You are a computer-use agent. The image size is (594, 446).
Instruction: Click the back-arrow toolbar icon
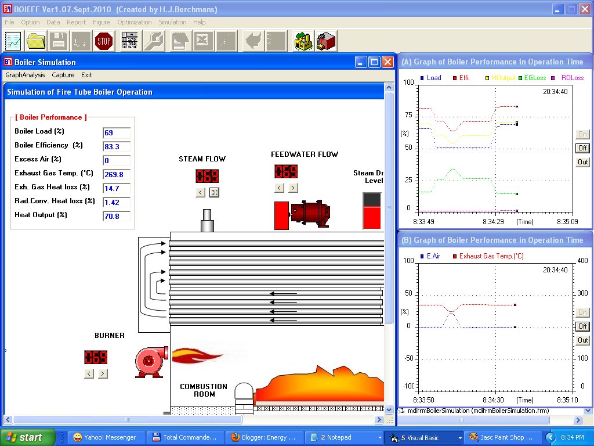tap(253, 41)
